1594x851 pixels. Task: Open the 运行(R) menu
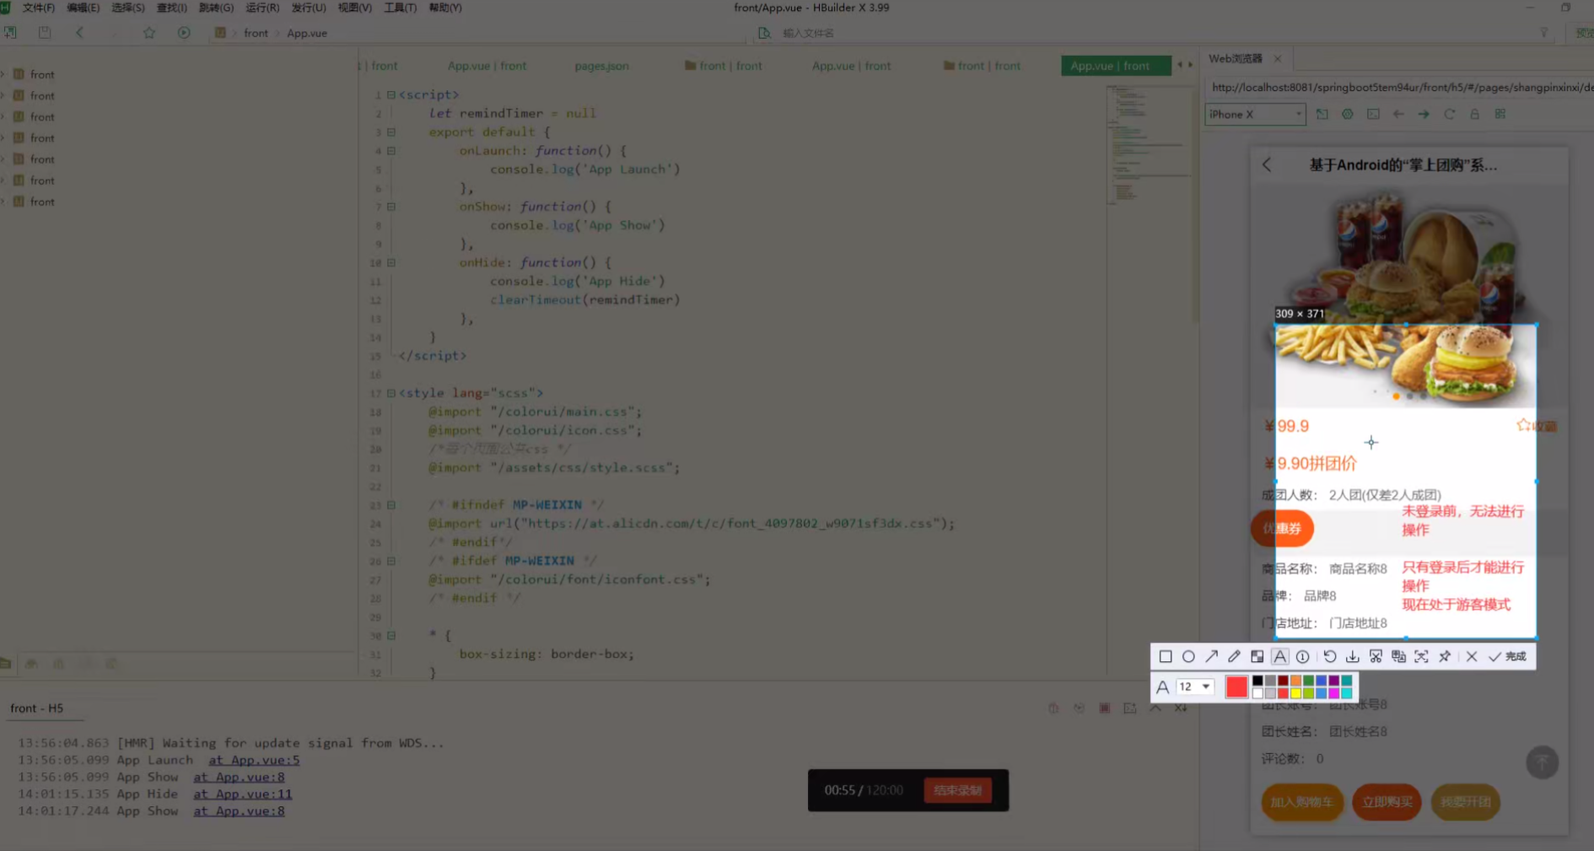tap(262, 8)
